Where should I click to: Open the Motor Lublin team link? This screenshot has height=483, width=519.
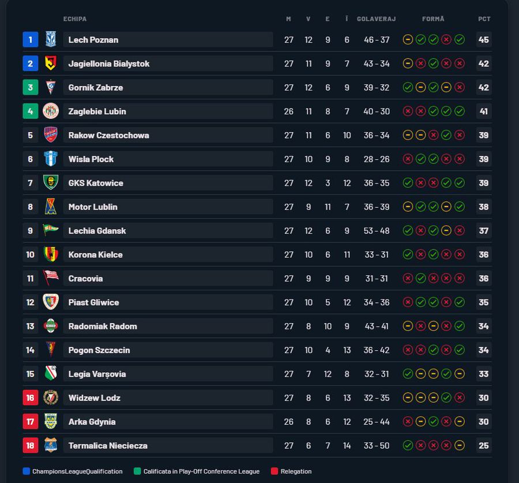click(x=93, y=207)
